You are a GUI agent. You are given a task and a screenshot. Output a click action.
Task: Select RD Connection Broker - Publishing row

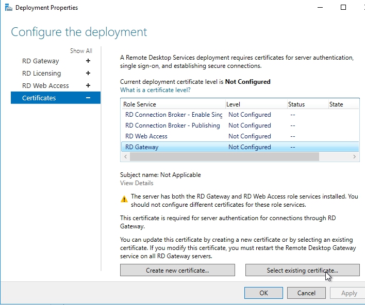point(172,125)
